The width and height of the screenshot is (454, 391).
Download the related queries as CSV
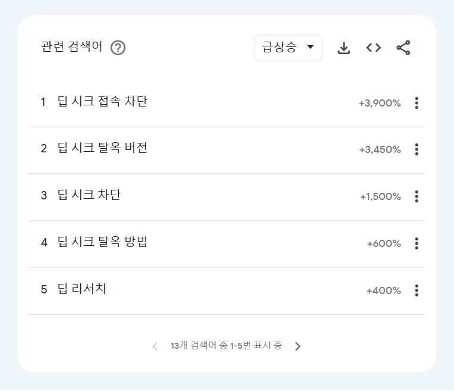point(343,48)
